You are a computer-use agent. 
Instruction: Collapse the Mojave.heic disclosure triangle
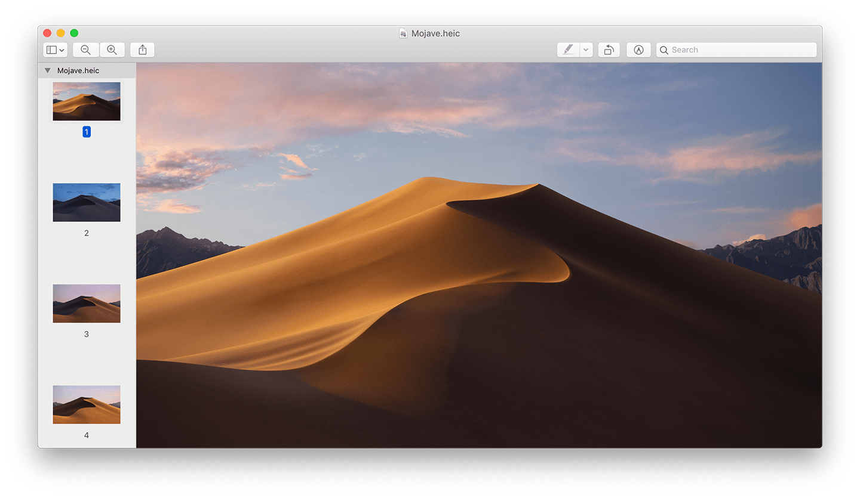pyautogui.click(x=48, y=70)
